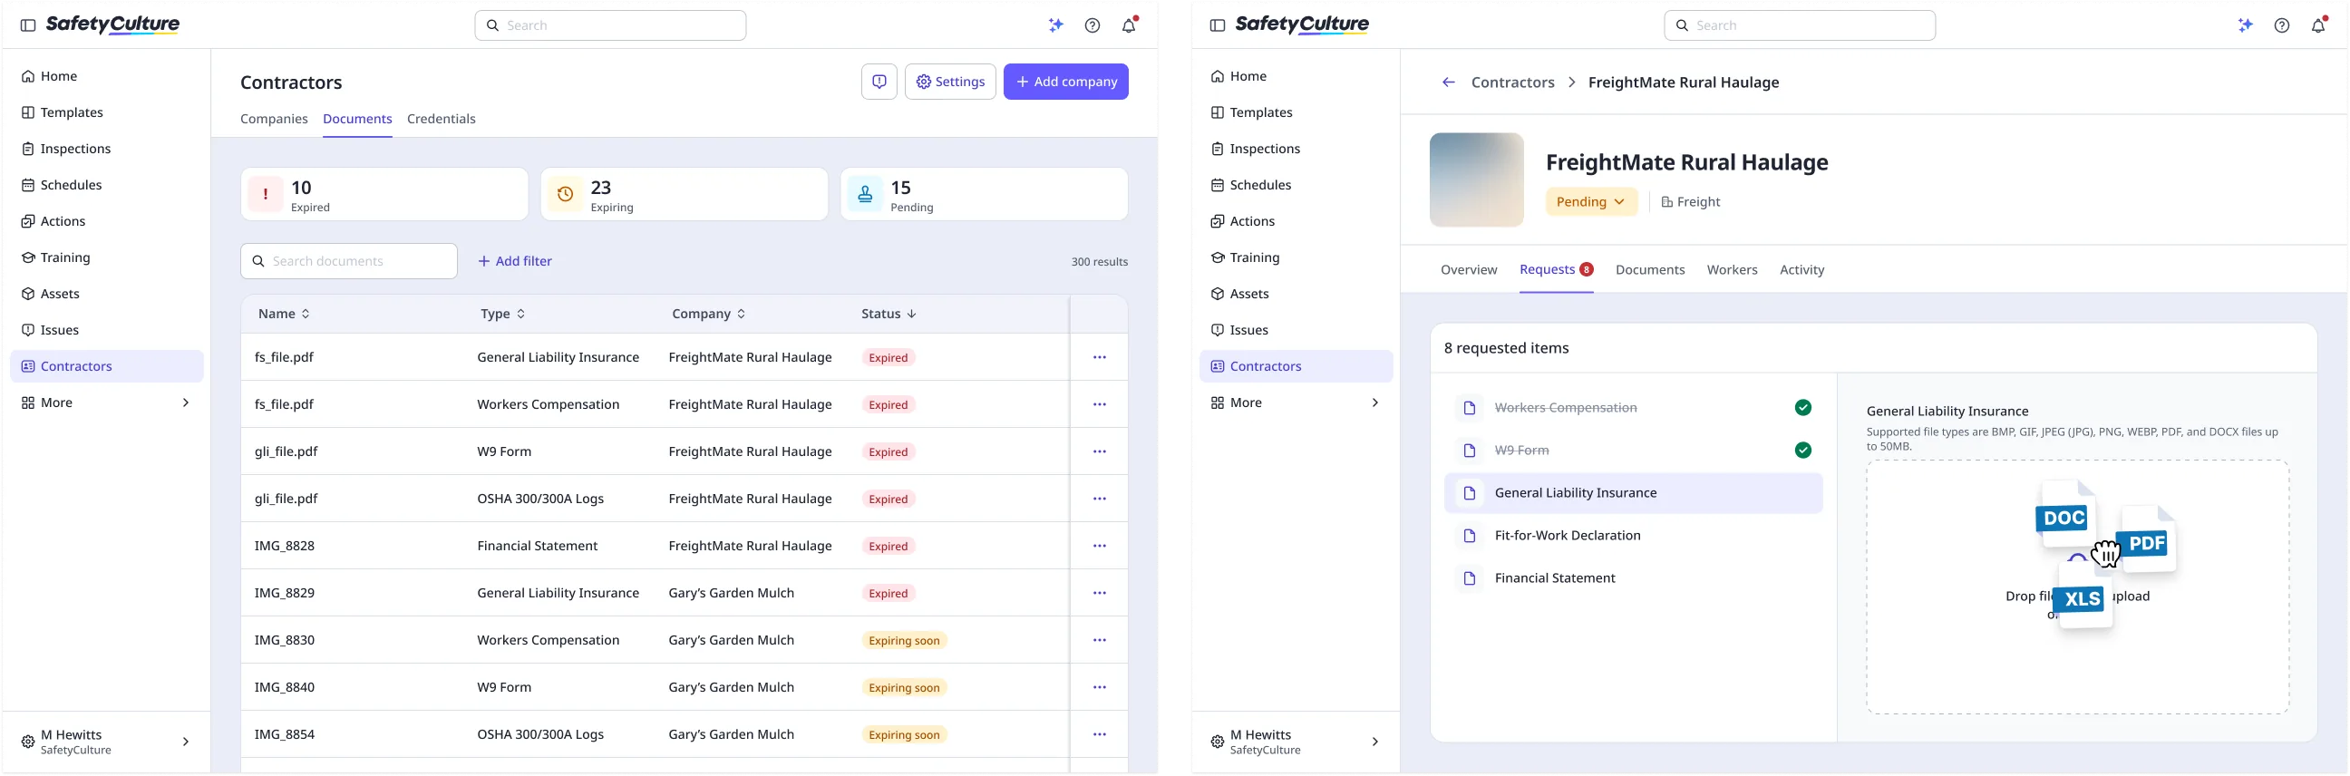Select Financial Statement requested item
This screenshot has width=2350, height=776.
(1633, 578)
